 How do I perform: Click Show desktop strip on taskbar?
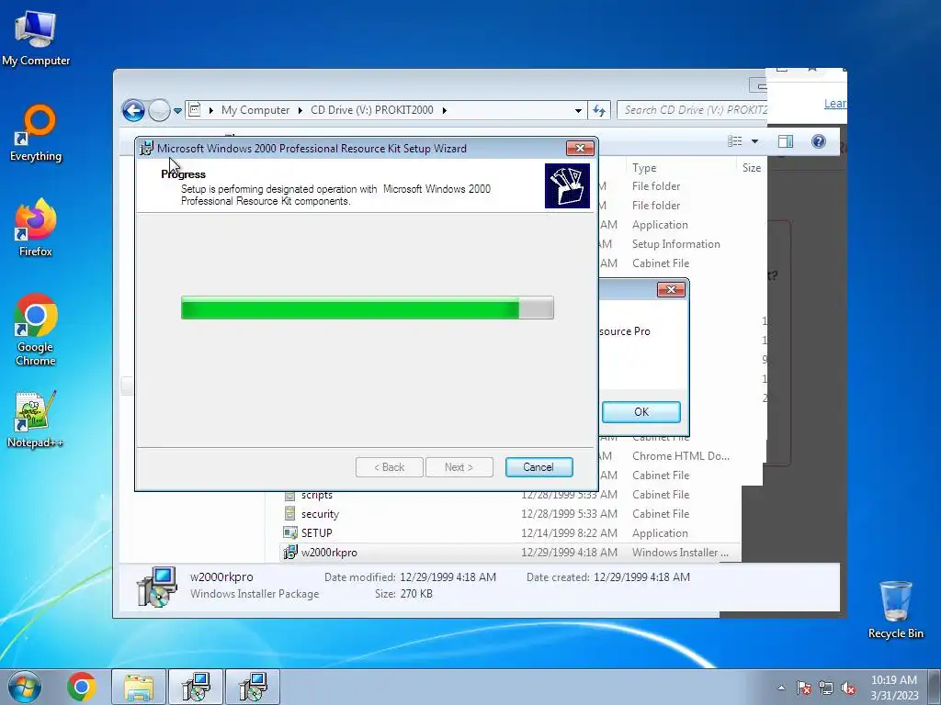click(934, 687)
